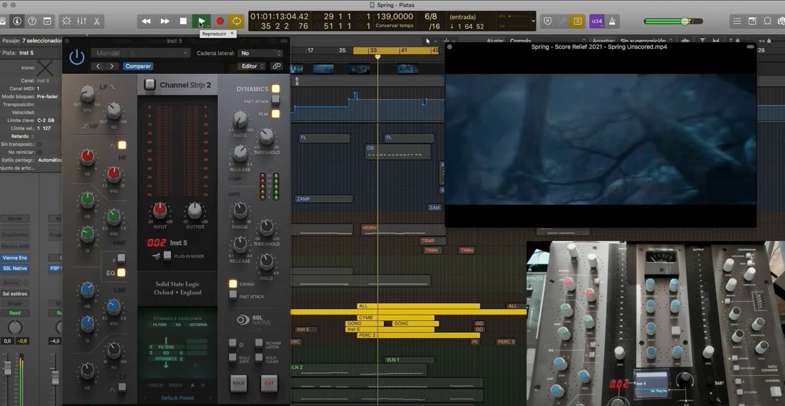The image size is (785, 406).
Task: Go to next plug-in preset arrow
Action: pos(112,66)
